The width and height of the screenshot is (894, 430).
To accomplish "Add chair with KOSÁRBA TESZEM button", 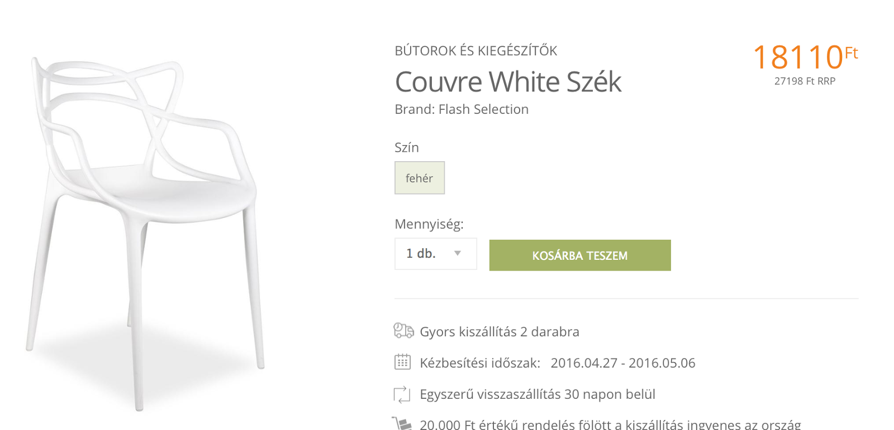I will pyautogui.click(x=580, y=255).
